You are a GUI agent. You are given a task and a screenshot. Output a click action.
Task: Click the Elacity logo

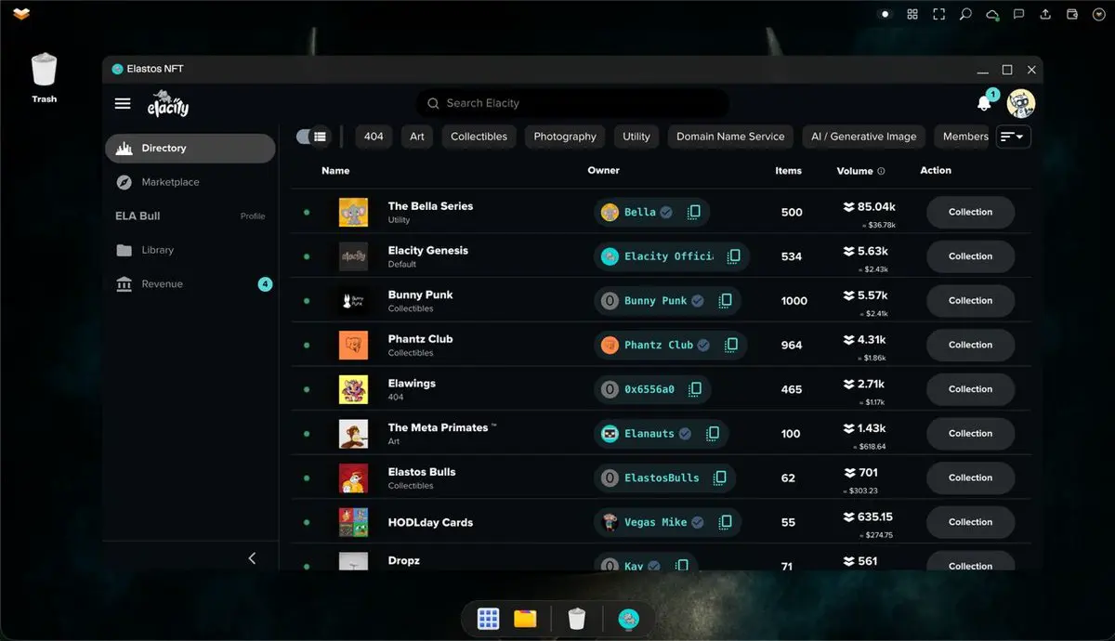tap(168, 104)
